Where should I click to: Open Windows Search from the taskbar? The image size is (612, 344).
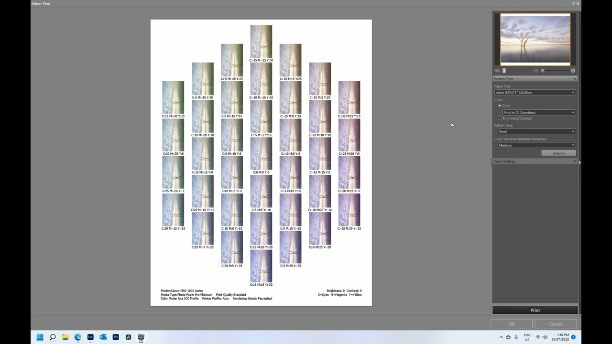(53, 337)
